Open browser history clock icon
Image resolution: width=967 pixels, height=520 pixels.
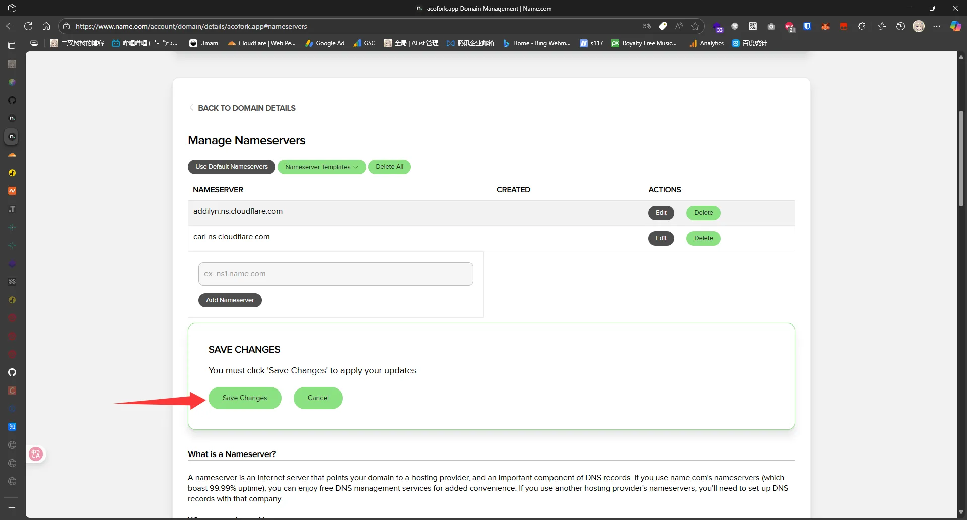[901, 26]
